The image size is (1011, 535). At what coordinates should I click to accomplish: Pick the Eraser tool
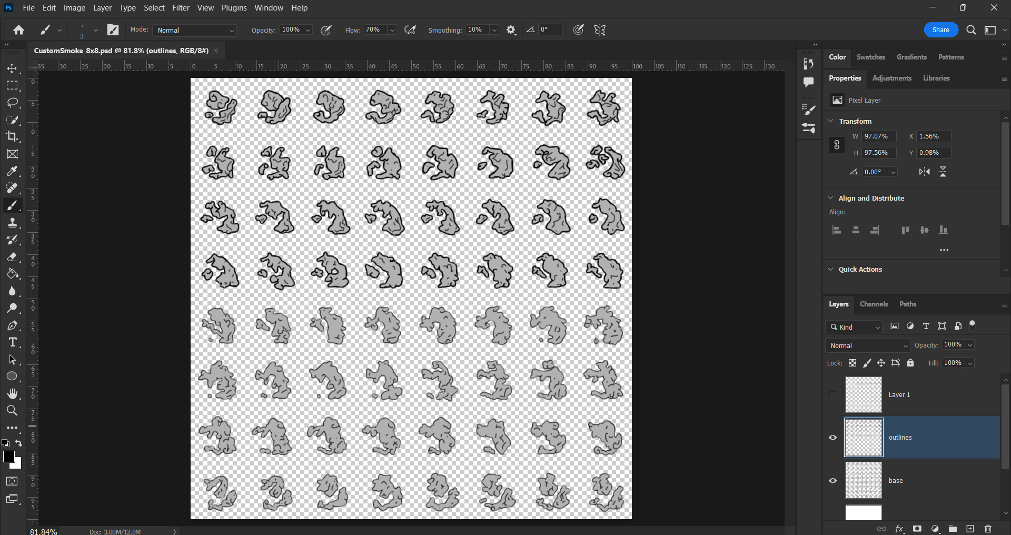coord(12,257)
